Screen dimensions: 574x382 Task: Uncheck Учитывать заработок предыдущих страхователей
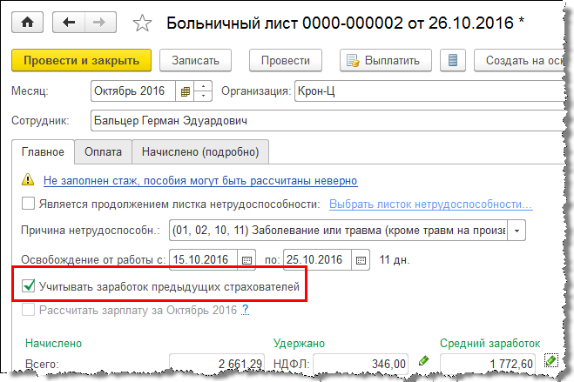(28, 285)
